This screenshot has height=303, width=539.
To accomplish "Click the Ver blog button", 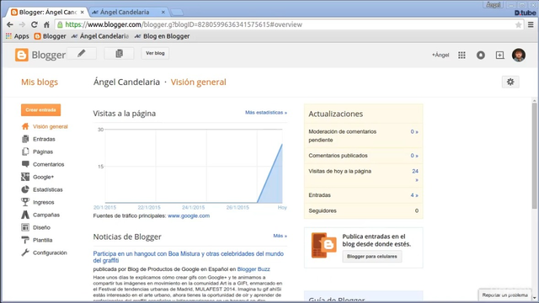I will coord(155,53).
